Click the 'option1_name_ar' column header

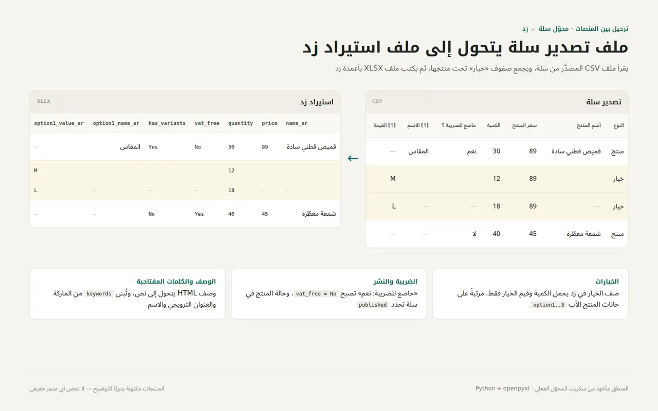(116, 123)
